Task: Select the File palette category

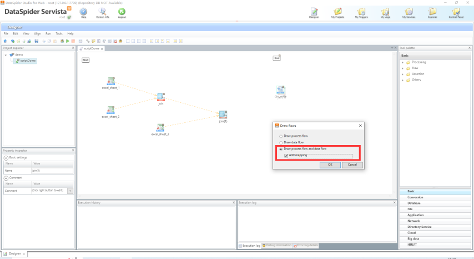Action: (435, 209)
